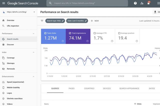Open the Help question mark icon

pos(135,3)
